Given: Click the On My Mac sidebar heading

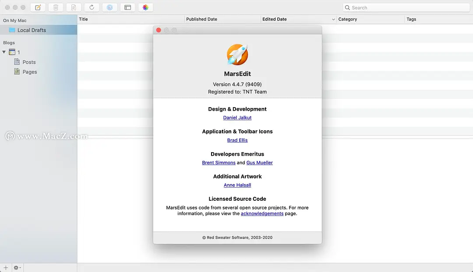Looking at the screenshot, I should click(x=15, y=21).
